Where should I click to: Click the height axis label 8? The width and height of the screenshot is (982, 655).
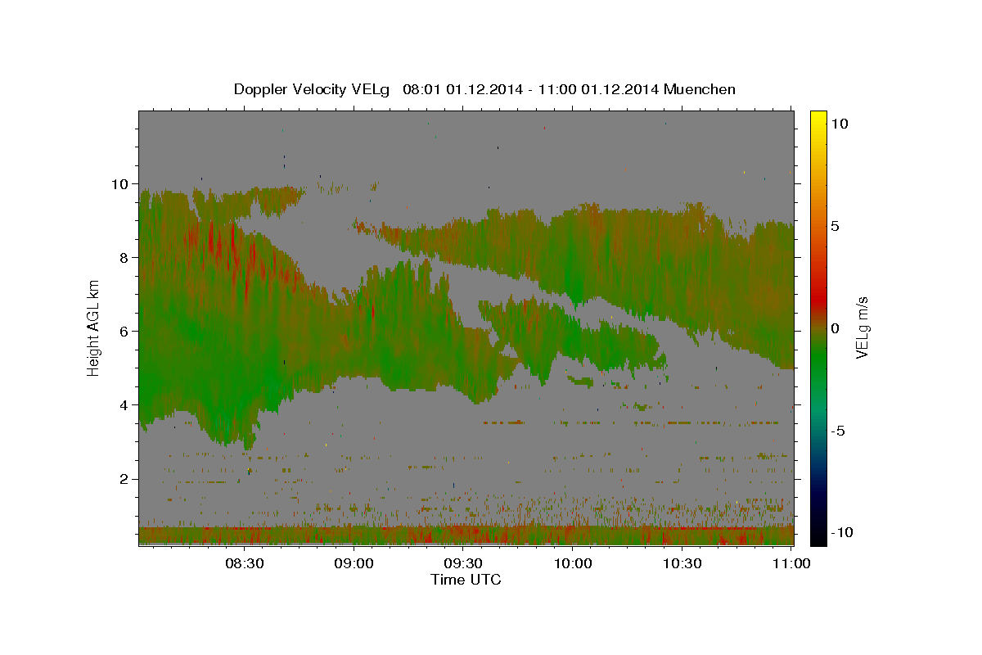pos(124,258)
